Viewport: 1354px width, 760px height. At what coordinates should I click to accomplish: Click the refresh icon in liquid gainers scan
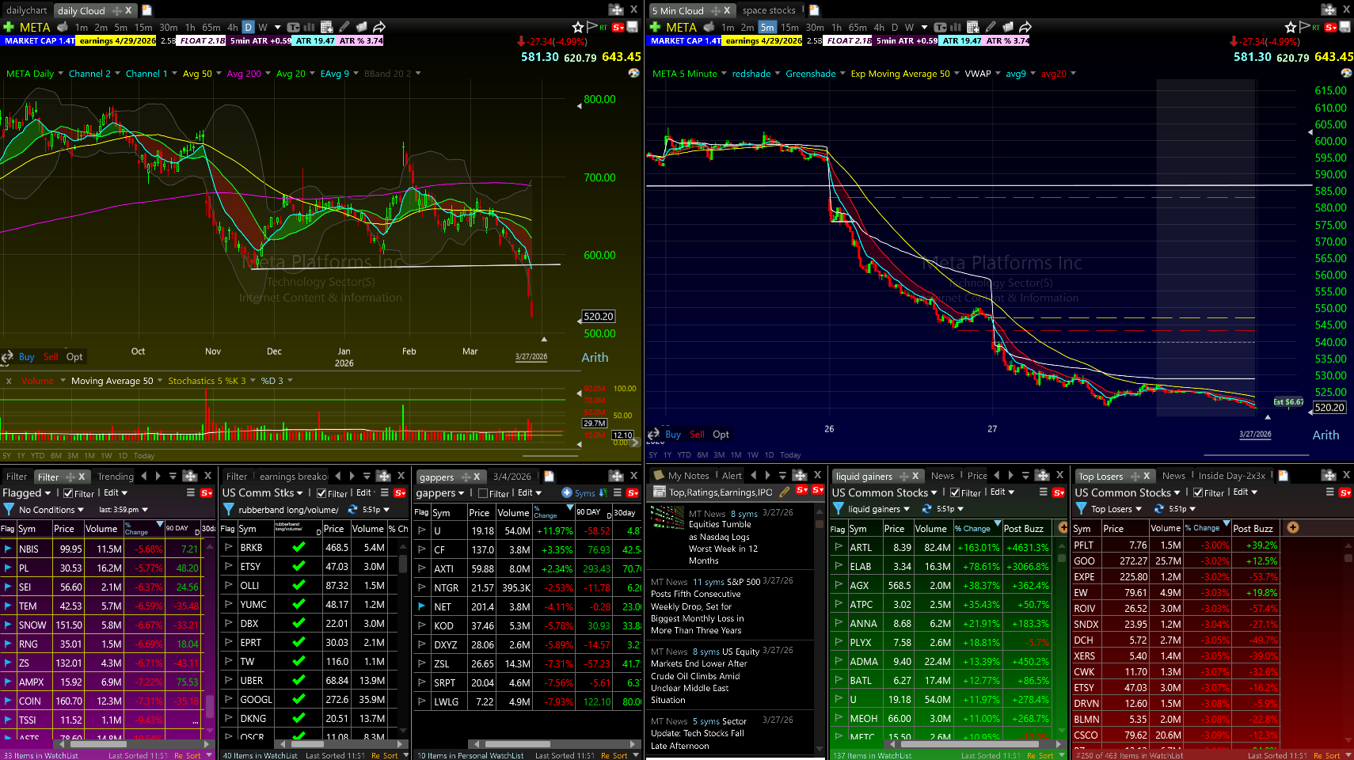click(926, 509)
